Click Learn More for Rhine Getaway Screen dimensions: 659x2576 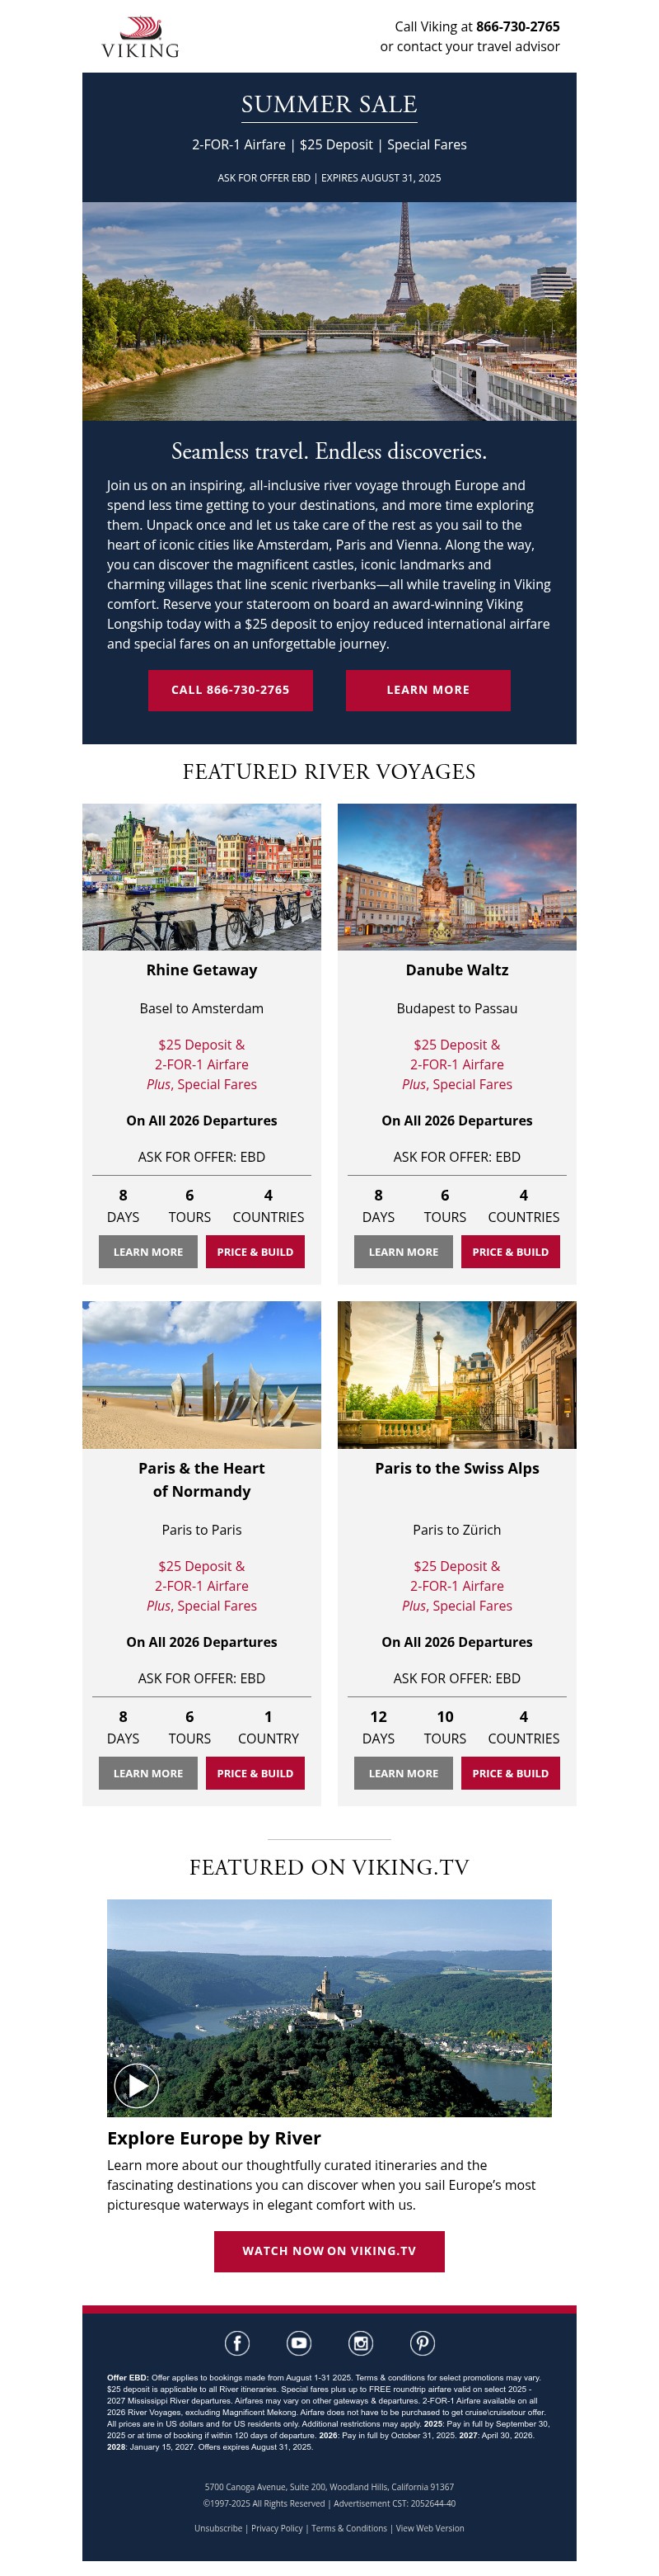tap(147, 1251)
